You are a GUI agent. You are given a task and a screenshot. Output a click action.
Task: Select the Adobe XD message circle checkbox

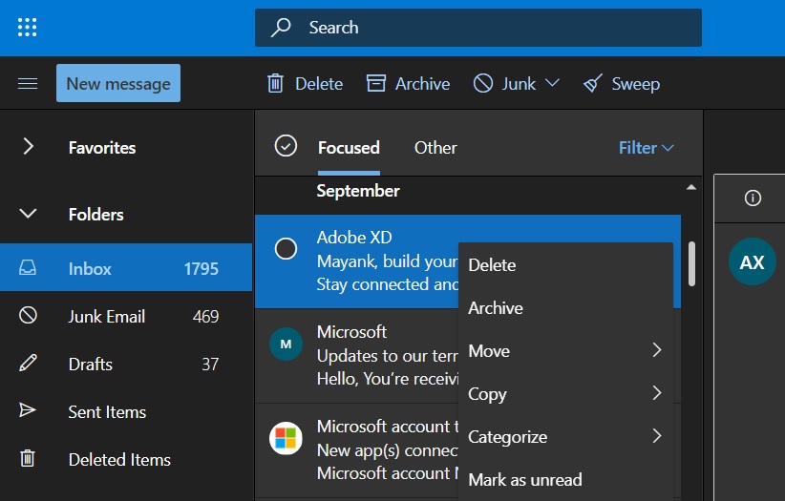coord(286,249)
